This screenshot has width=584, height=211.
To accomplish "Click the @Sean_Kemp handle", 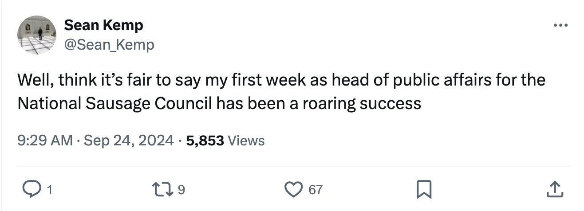I will coord(110,45).
